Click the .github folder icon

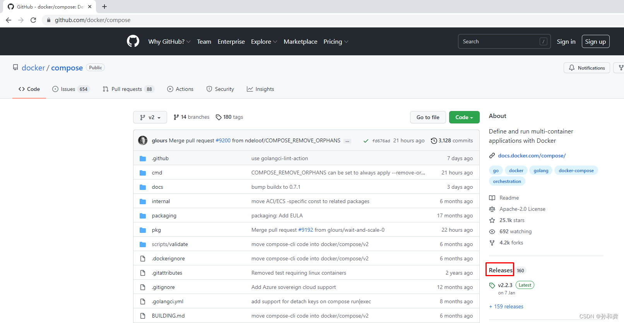tap(143, 159)
